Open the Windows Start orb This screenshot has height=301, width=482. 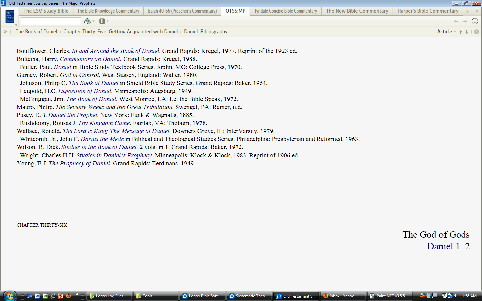point(10,296)
